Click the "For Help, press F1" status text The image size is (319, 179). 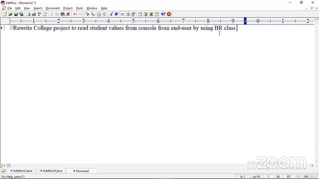coord(13,177)
